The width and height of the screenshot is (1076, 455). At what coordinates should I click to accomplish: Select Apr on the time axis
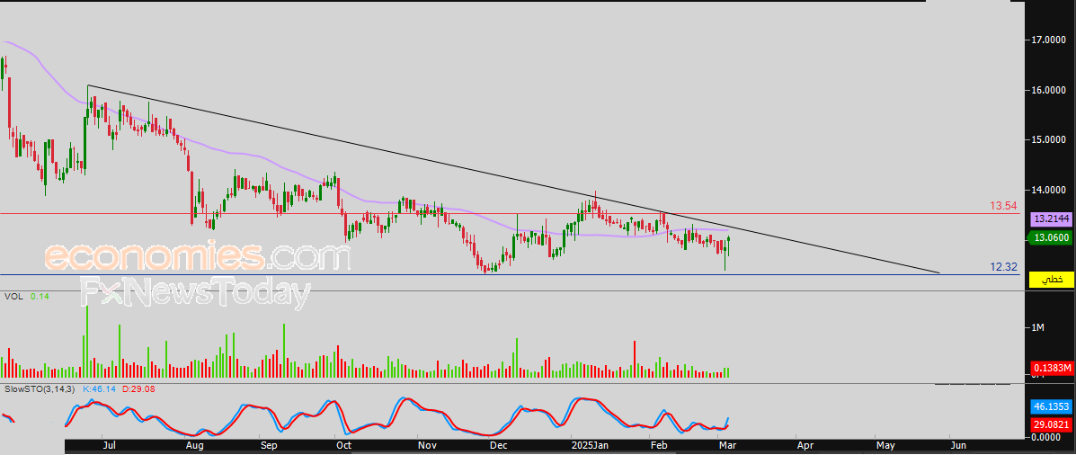(x=805, y=446)
